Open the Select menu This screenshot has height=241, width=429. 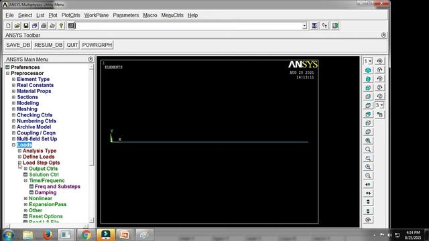click(x=25, y=15)
